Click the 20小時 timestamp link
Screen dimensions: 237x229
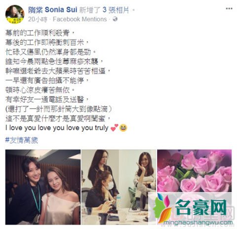pos(38,19)
